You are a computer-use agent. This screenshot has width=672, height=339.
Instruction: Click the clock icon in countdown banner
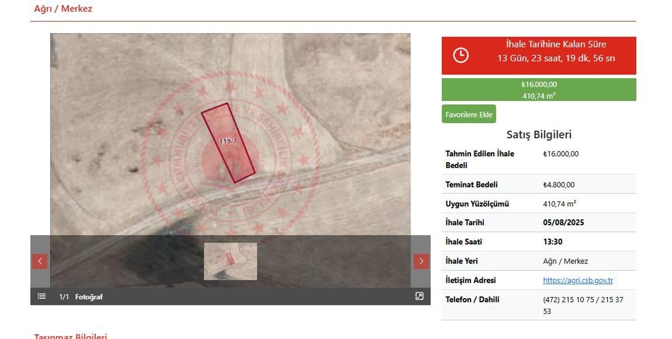tap(461, 55)
